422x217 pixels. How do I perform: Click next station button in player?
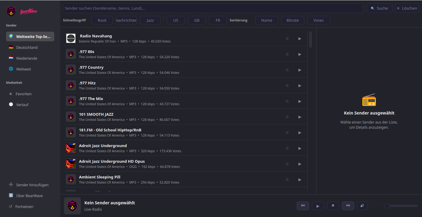[348, 206]
